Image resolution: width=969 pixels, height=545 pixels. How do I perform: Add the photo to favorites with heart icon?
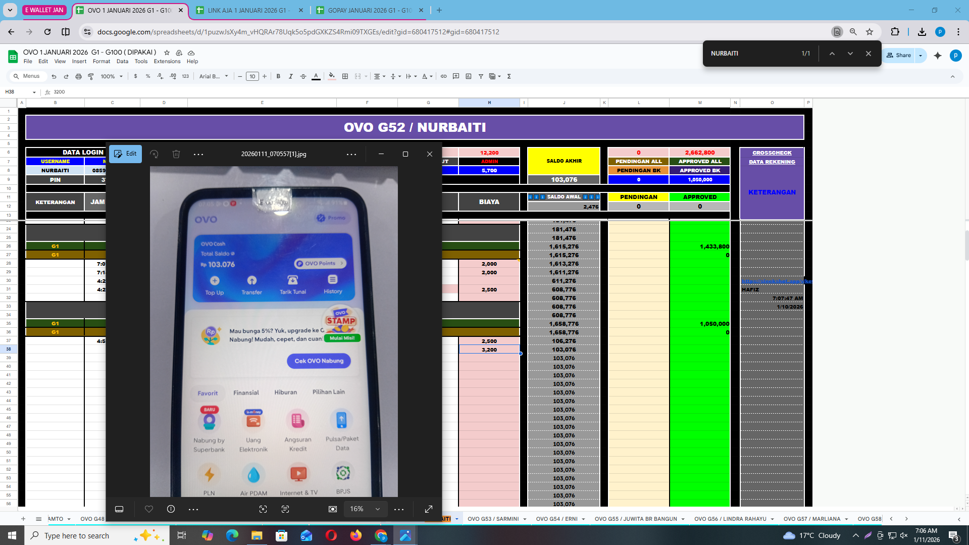(149, 509)
